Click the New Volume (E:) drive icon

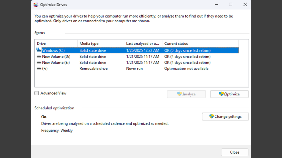(x=39, y=63)
